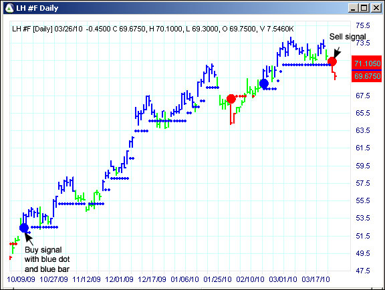Maximize the LH #F Daily window
The width and height of the screenshot is (385, 290).
coord(364,8)
